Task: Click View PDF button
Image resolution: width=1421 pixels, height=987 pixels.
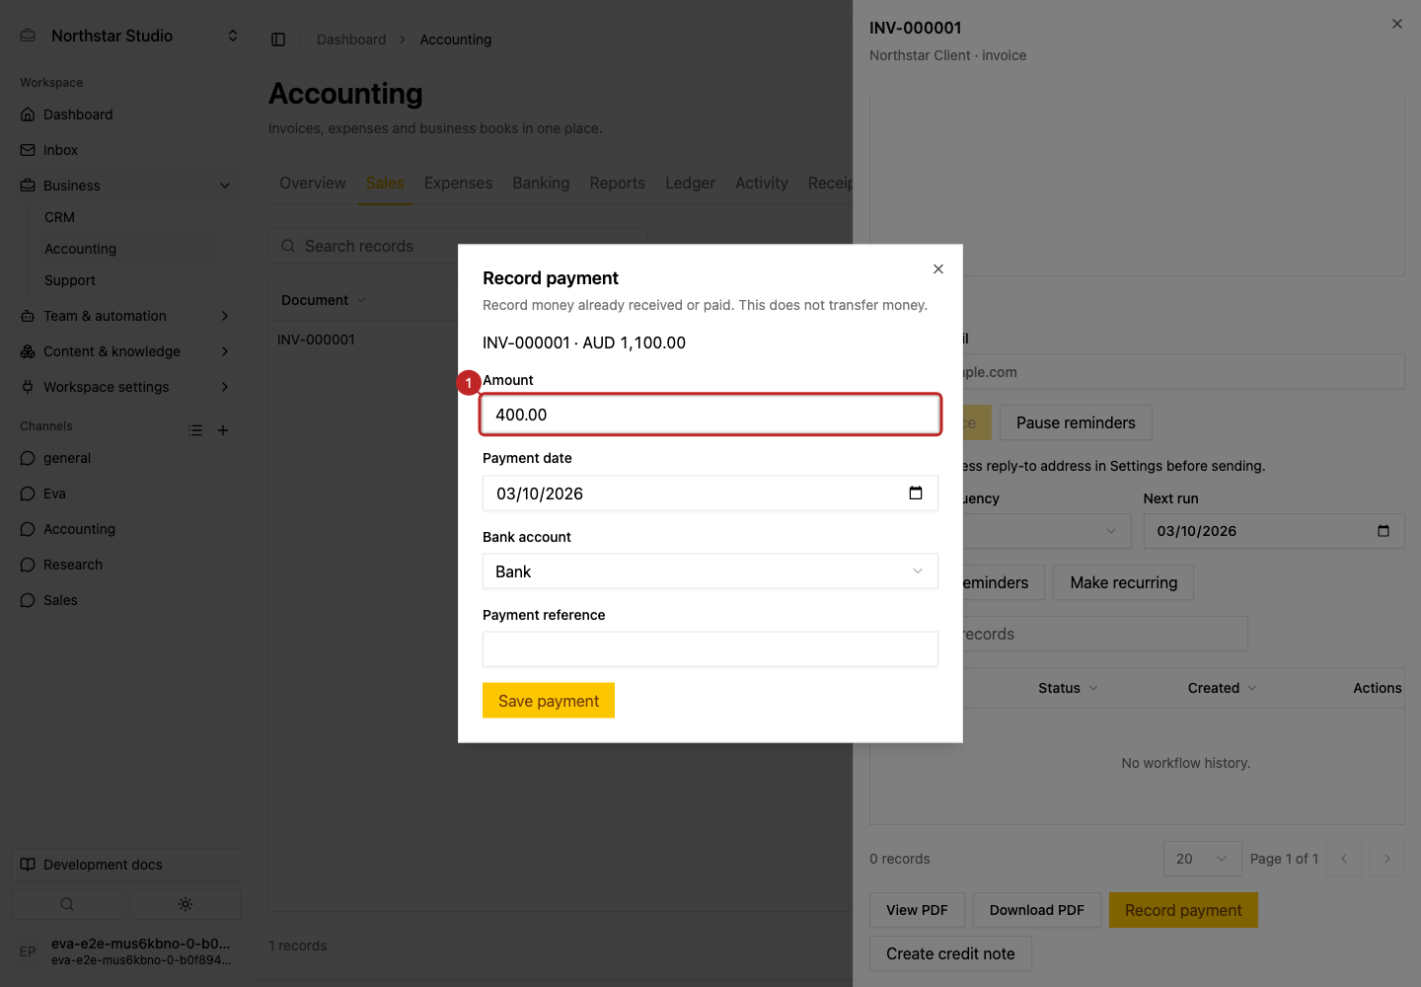Action: 917,910
